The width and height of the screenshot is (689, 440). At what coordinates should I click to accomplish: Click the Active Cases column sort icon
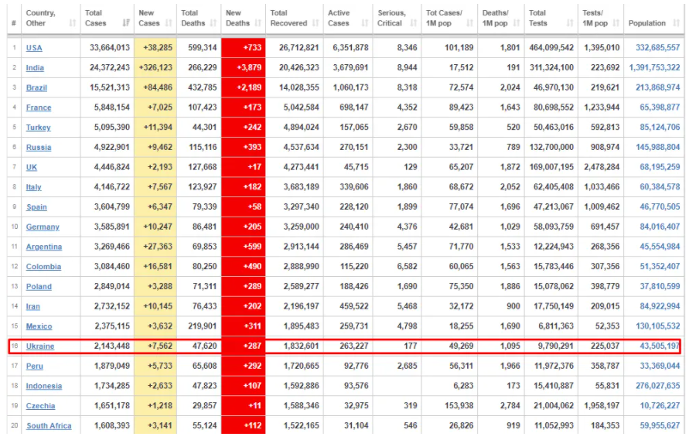click(365, 24)
